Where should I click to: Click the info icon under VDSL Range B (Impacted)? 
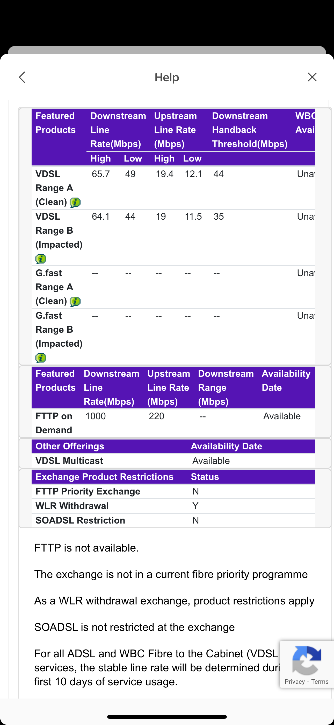41,259
